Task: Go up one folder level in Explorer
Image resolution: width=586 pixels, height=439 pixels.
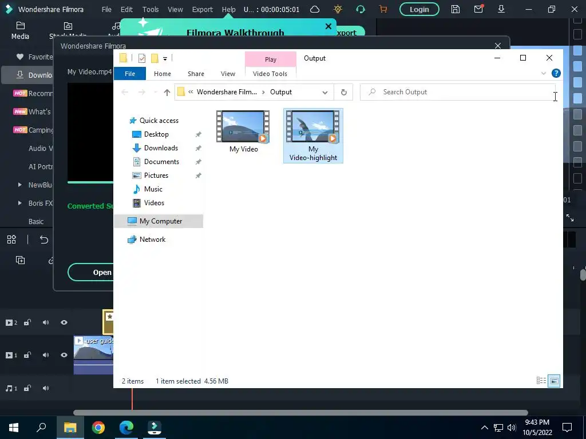Action: point(167,92)
